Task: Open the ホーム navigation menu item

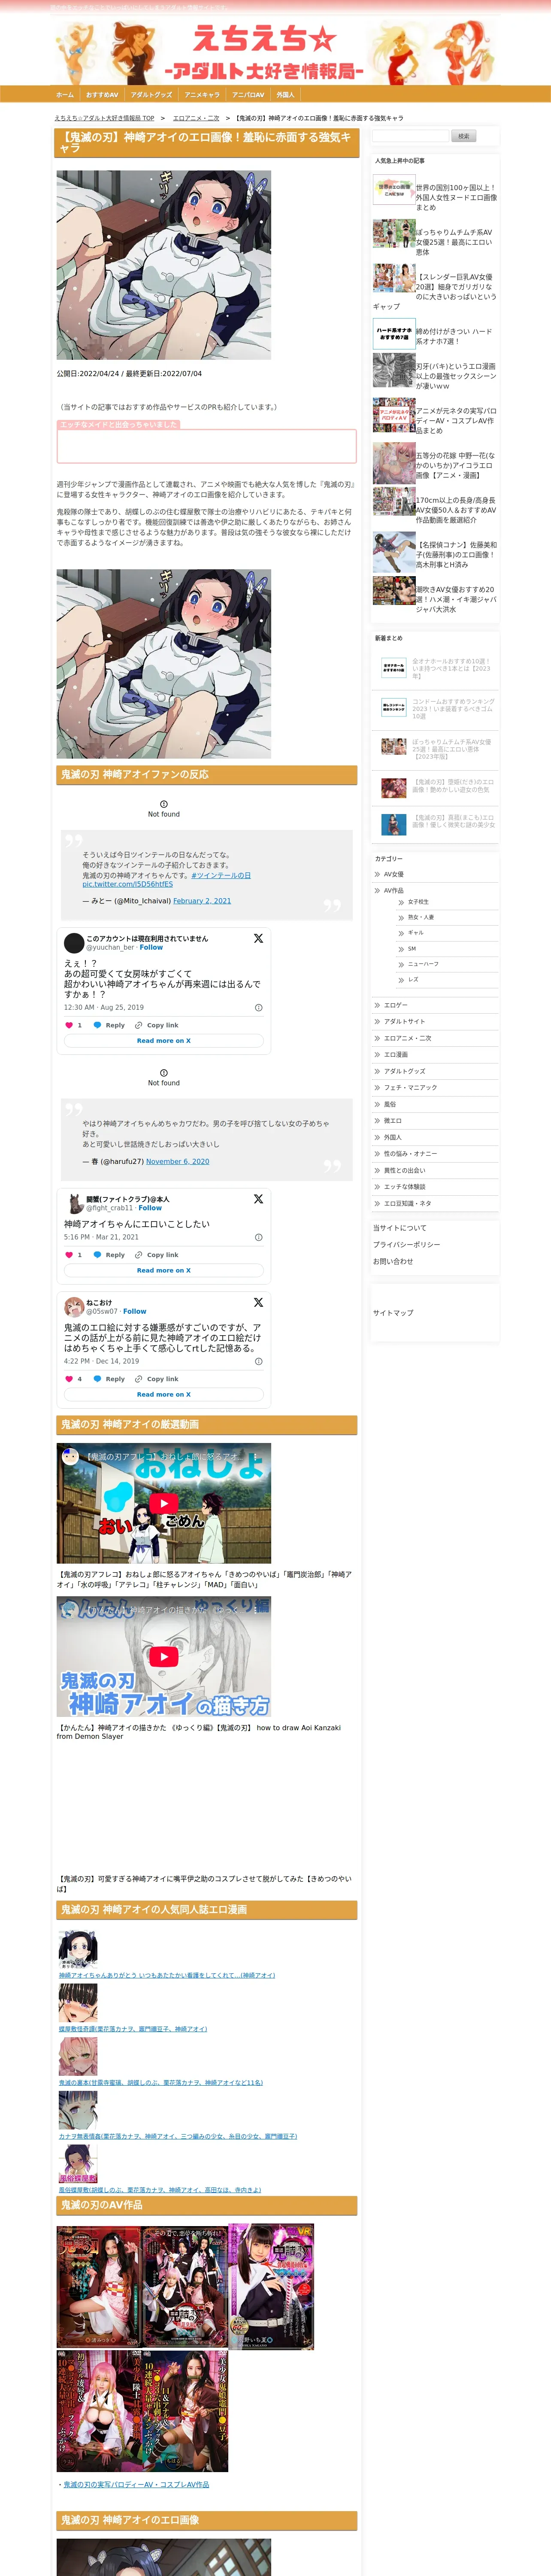Action: pos(65,95)
